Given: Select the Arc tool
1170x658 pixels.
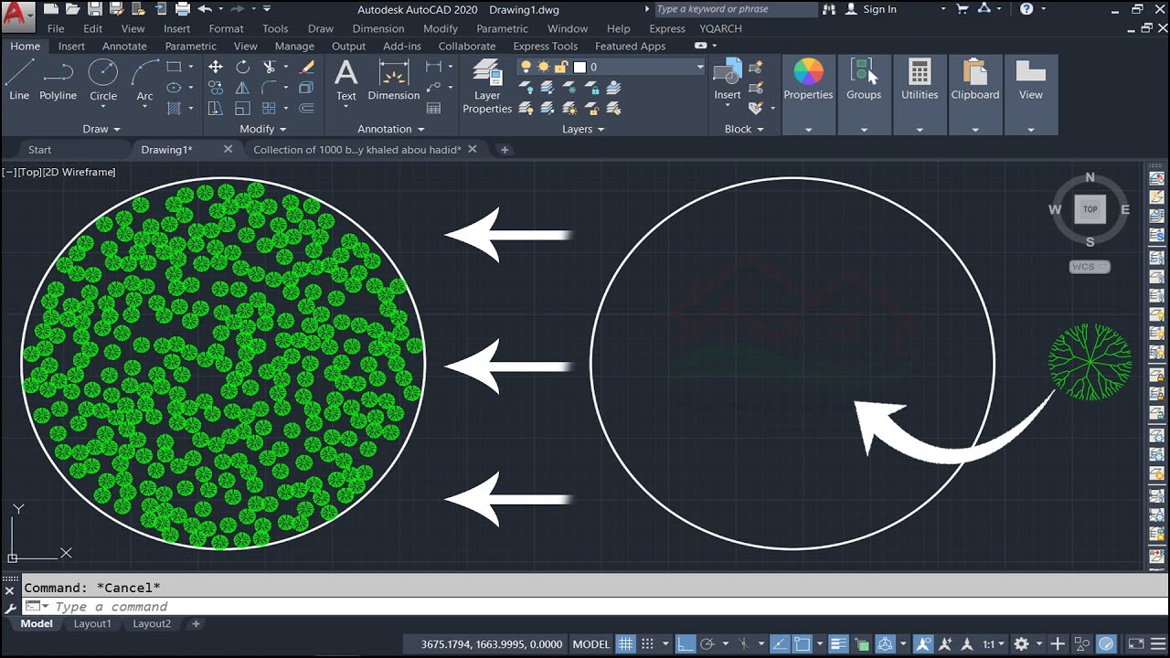Looking at the screenshot, I should pyautogui.click(x=144, y=80).
